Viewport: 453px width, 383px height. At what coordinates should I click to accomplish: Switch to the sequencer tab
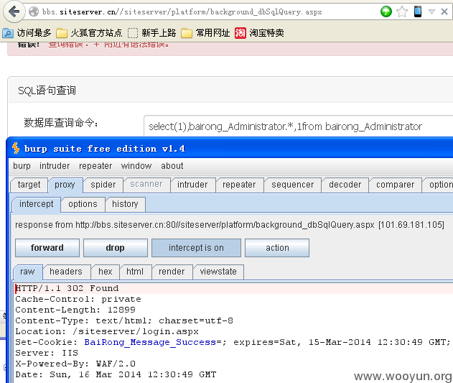pyautogui.click(x=292, y=185)
